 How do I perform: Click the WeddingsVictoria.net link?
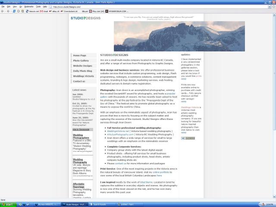(x=118, y=131)
